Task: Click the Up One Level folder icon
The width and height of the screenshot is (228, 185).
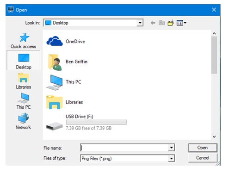Action: [162, 23]
